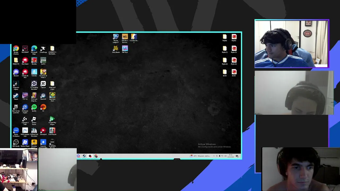The height and width of the screenshot is (191, 340).
Task: Select the Meta Horizon Link icon
Action: [x=25, y=132]
